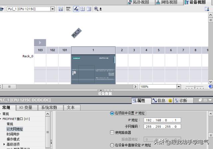
Task: Select the System constants tab (系统常数)
Action: click(x=51, y=108)
